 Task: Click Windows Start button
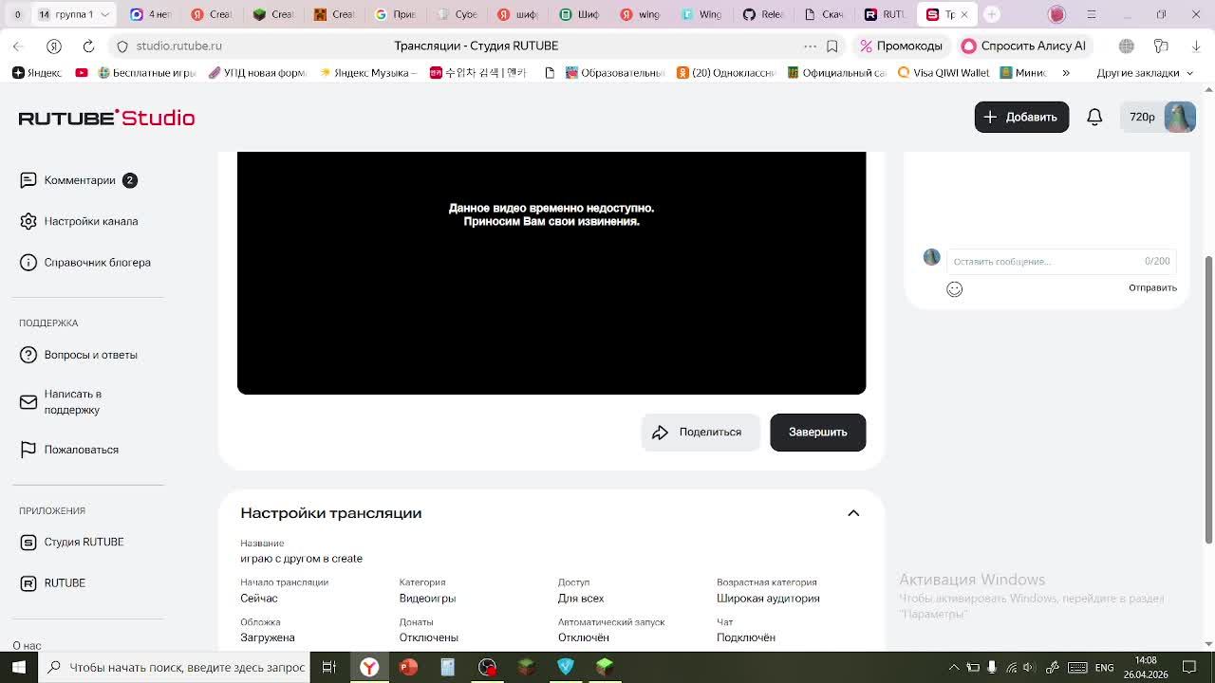tap(18, 667)
